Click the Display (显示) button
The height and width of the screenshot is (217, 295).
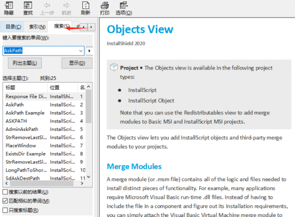point(77,64)
